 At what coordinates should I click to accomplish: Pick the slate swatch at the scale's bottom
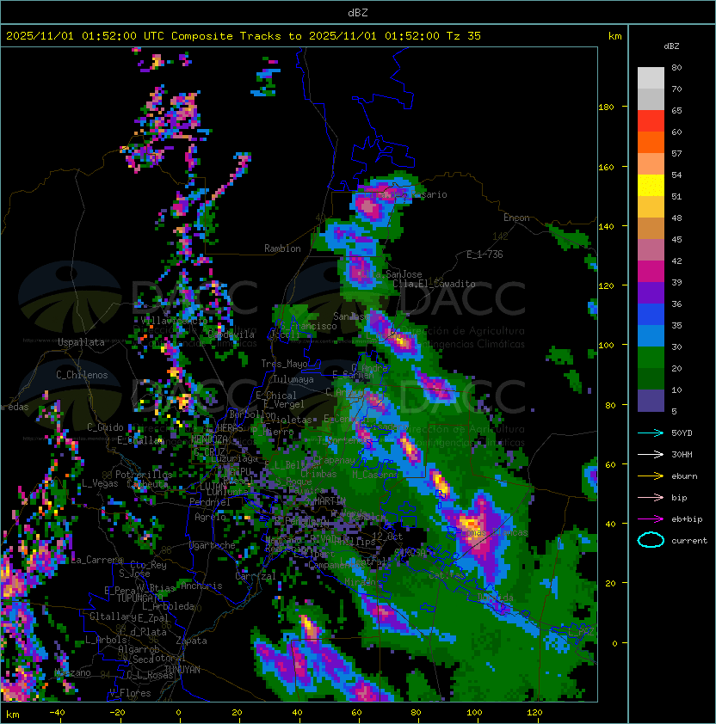click(x=651, y=401)
